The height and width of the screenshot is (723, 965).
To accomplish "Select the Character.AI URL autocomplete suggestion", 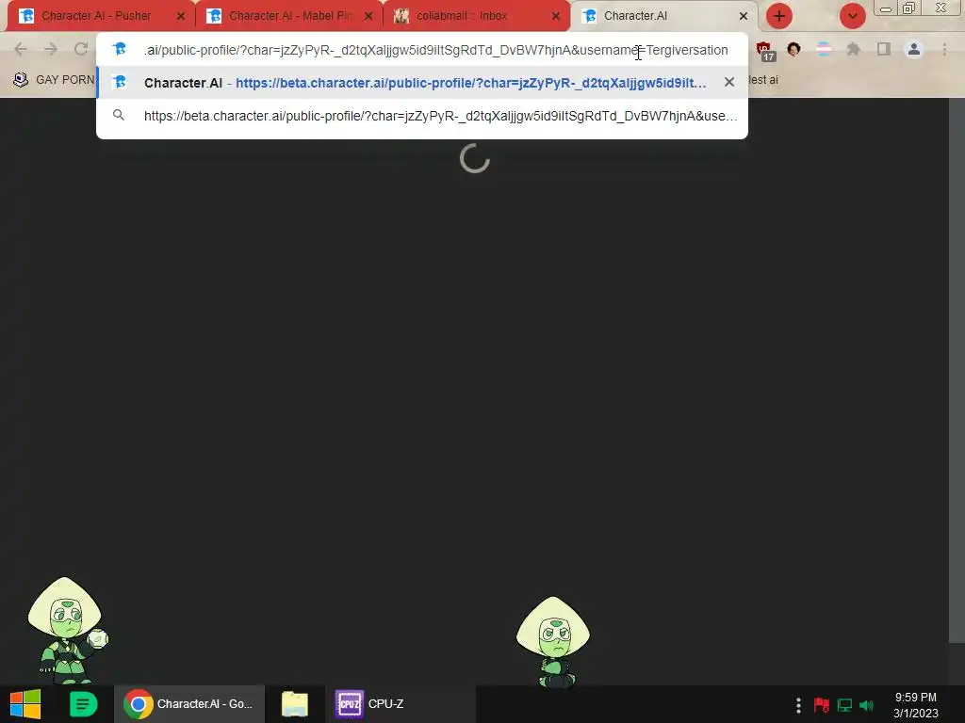I will click(x=422, y=83).
